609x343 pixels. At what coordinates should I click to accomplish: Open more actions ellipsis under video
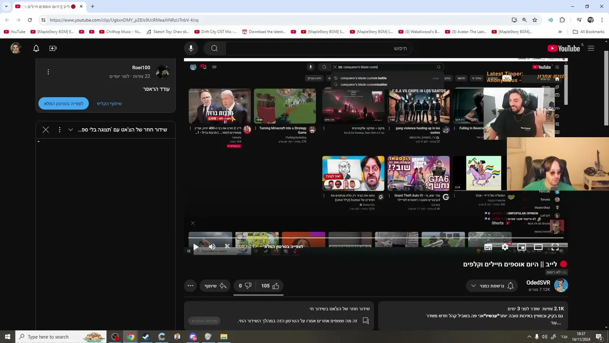point(190,286)
